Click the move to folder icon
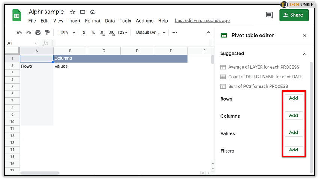This screenshot has width=319, height=180. click(x=82, y=12)
